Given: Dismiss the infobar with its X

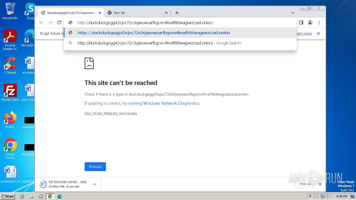Looking at the screenshot, I should pyautogui.click(x=318, y=34).
